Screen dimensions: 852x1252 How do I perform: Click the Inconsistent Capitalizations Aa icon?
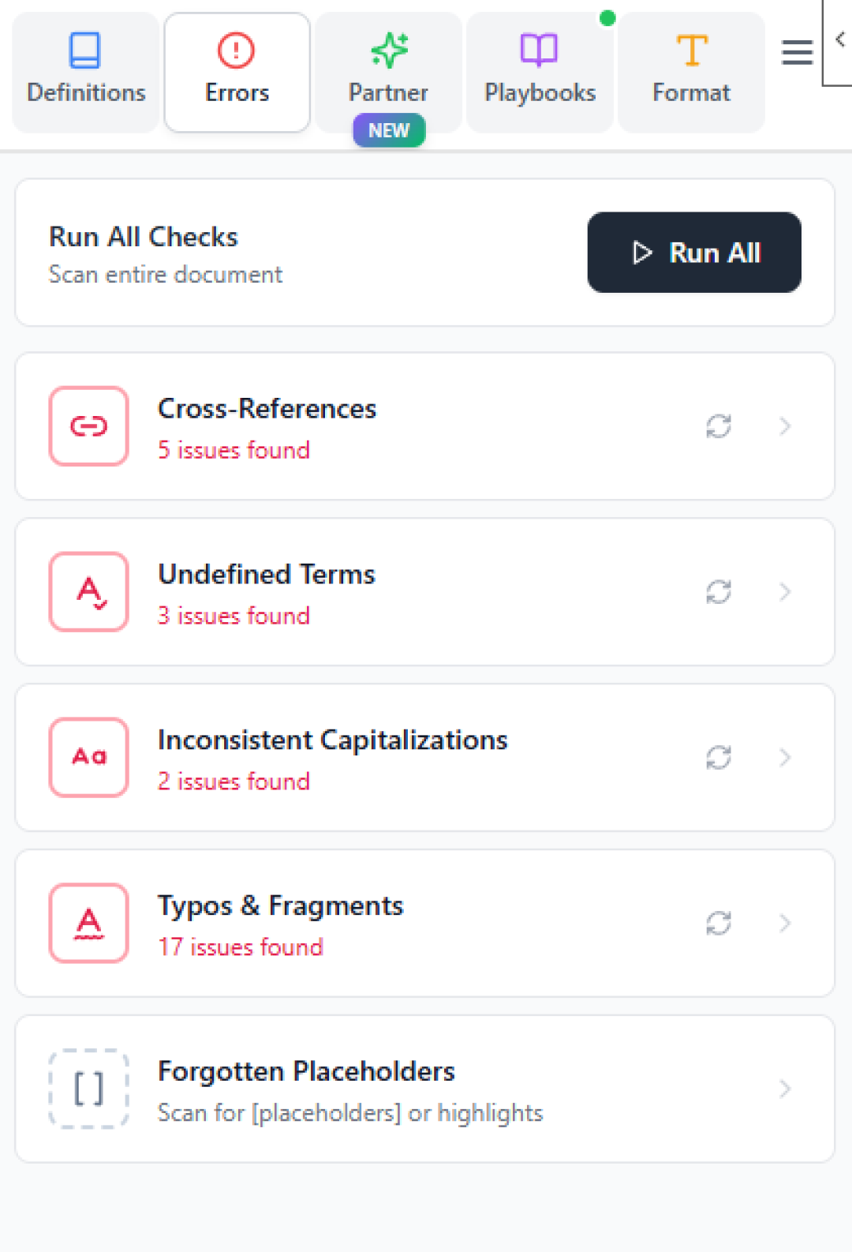coord(88,758)
